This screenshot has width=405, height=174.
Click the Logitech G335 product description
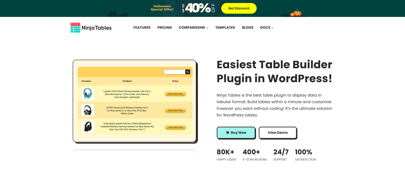pyautogui.click(x=127, y=94)
